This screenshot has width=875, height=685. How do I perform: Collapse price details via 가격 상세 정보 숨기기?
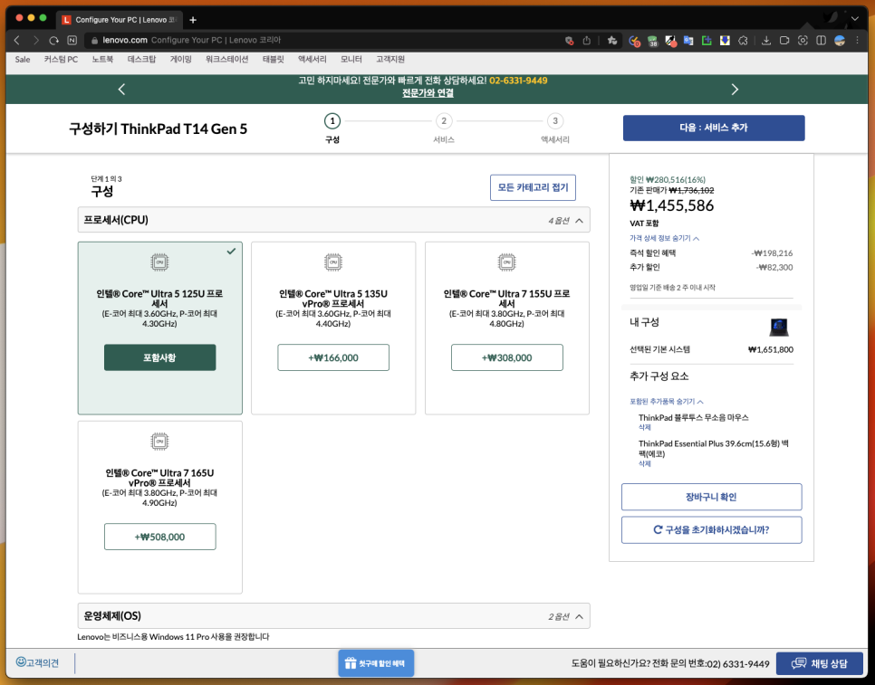(x=664, y=238)
